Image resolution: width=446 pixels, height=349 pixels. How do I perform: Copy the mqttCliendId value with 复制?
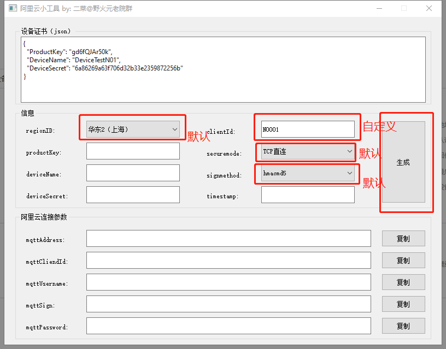403,261
